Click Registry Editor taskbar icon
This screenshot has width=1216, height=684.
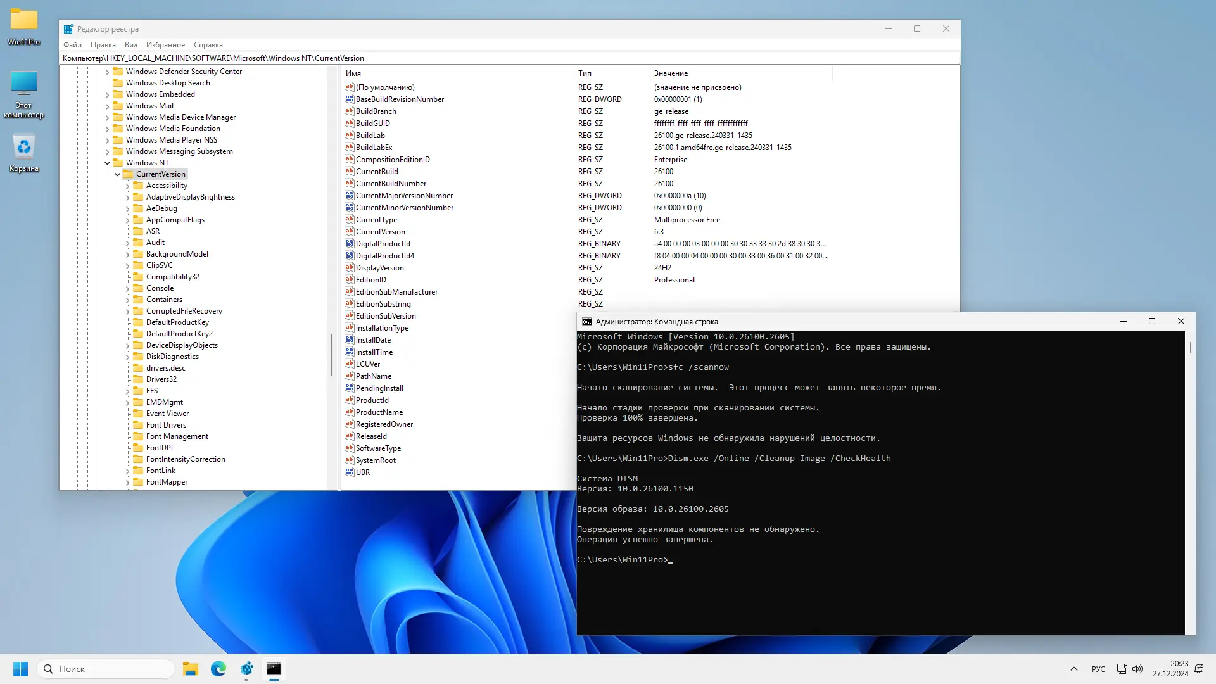[246, 669]
